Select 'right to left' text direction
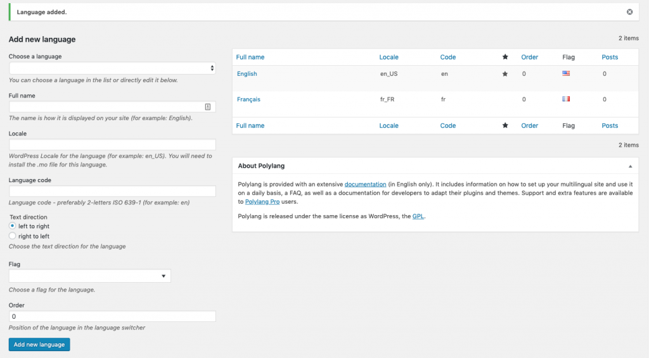Image resolution: width=649 pixels, height=358 pixels. [13, 236]
